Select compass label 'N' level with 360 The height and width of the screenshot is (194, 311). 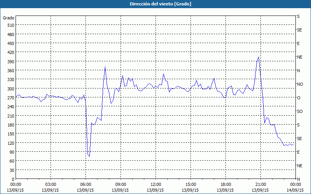(x=299, y=71)
